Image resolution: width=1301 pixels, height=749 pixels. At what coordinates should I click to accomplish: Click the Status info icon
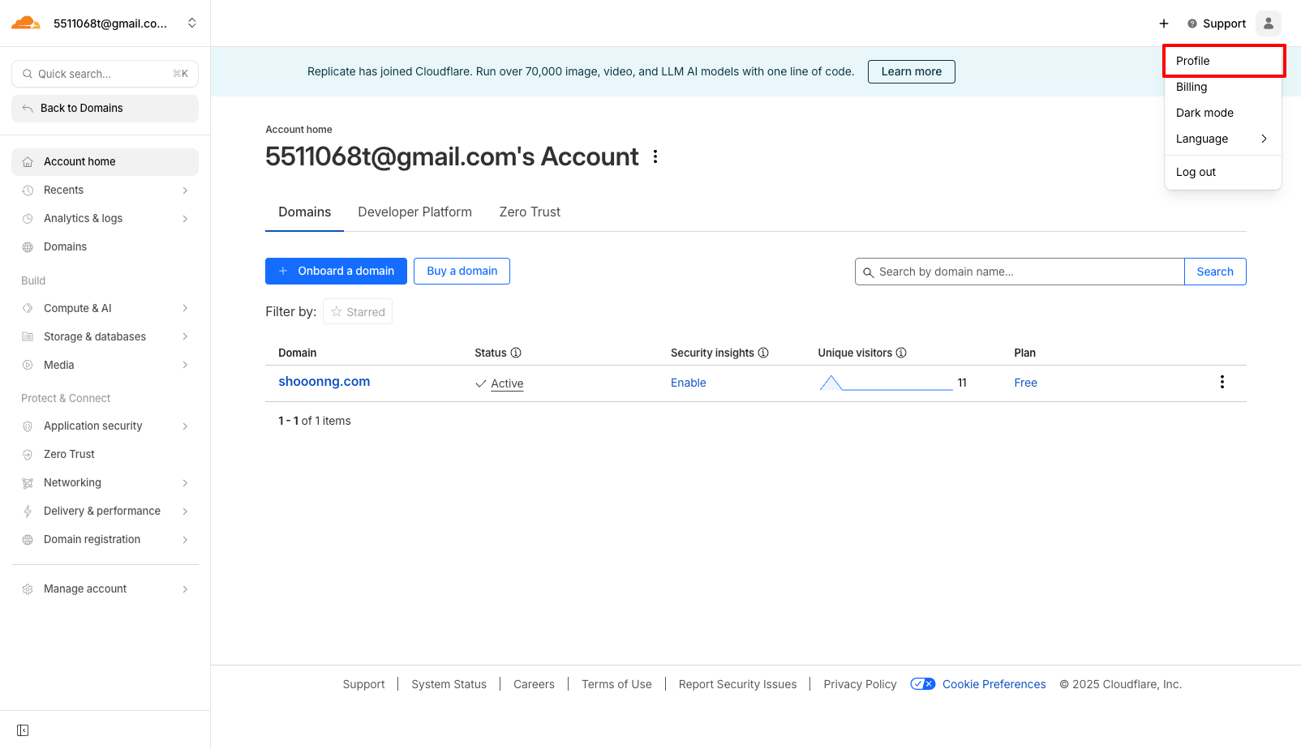516,353
